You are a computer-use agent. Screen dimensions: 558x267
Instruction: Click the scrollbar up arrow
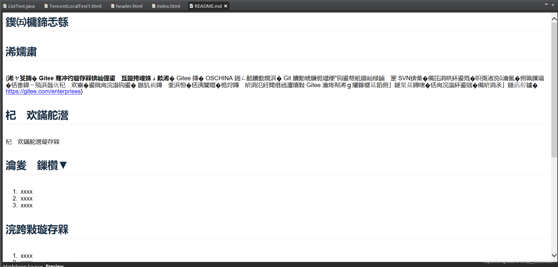tap(554, 19)
